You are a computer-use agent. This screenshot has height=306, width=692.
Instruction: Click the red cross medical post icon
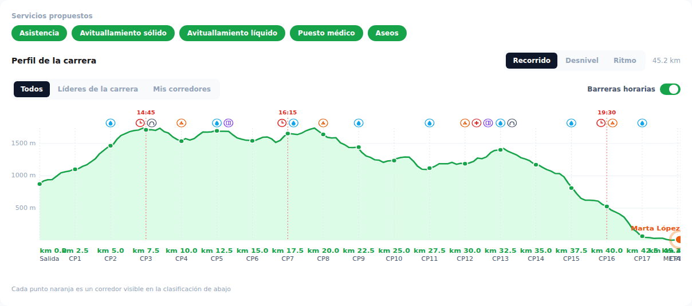coord(477,123)
